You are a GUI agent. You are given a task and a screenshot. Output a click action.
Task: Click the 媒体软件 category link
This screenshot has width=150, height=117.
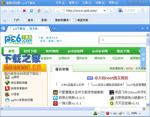[x=100, y=58]
